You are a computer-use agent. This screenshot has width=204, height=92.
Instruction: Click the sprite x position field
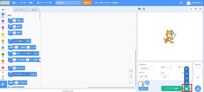pos(170,67)
